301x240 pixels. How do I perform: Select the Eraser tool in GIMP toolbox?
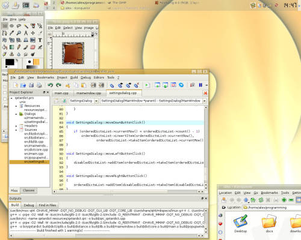coord(33,47)
